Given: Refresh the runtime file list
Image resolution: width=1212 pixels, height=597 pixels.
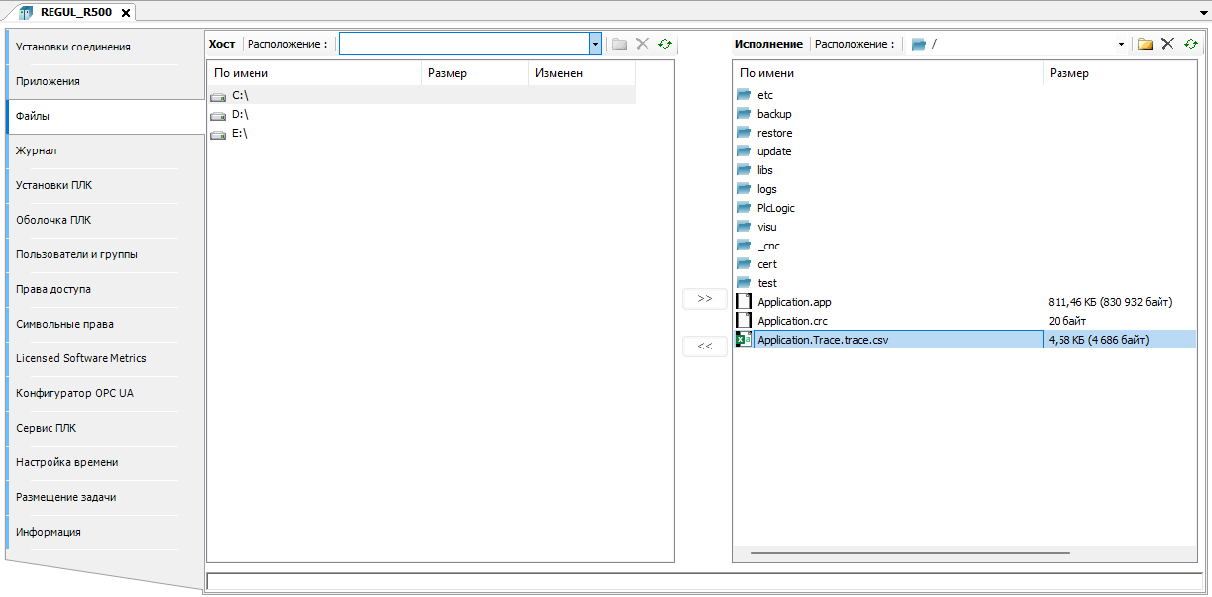Looking at the screenshot, I should [1190, 44].
